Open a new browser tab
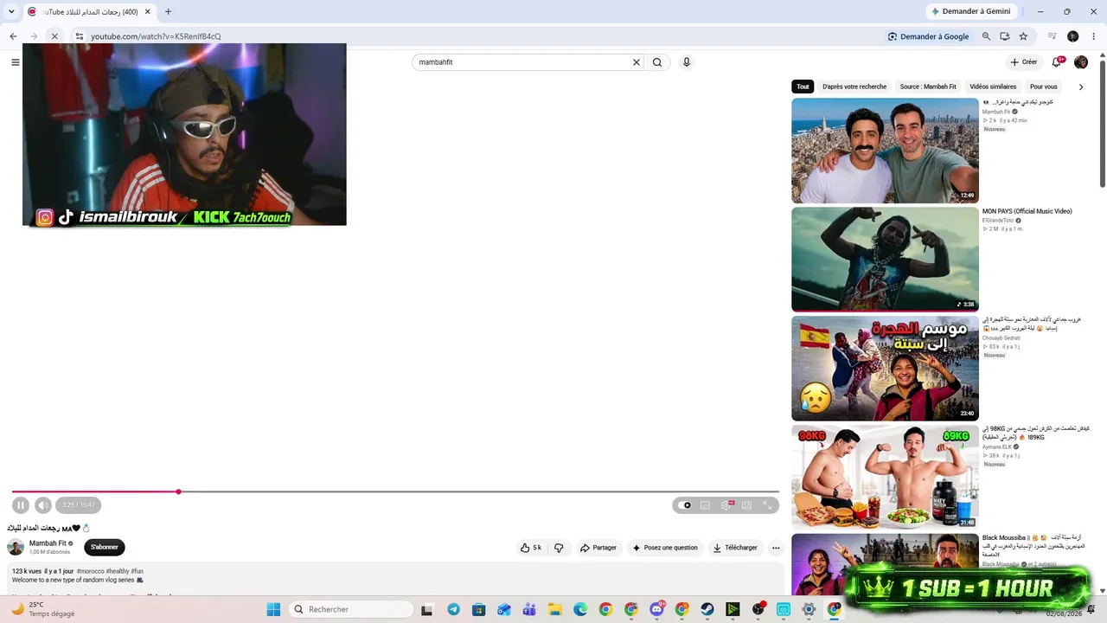The image size is (1107, 623). point(168,11)
